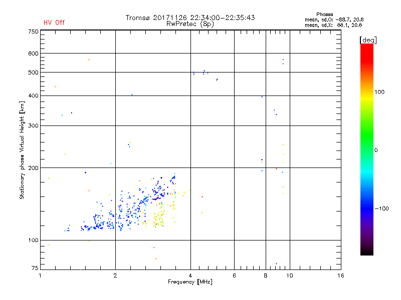Image resolution: width=401 pixels, height=300 pixels.
Task: Select the 'mean, sd,O' statistics line
Action: click(334, 19)
